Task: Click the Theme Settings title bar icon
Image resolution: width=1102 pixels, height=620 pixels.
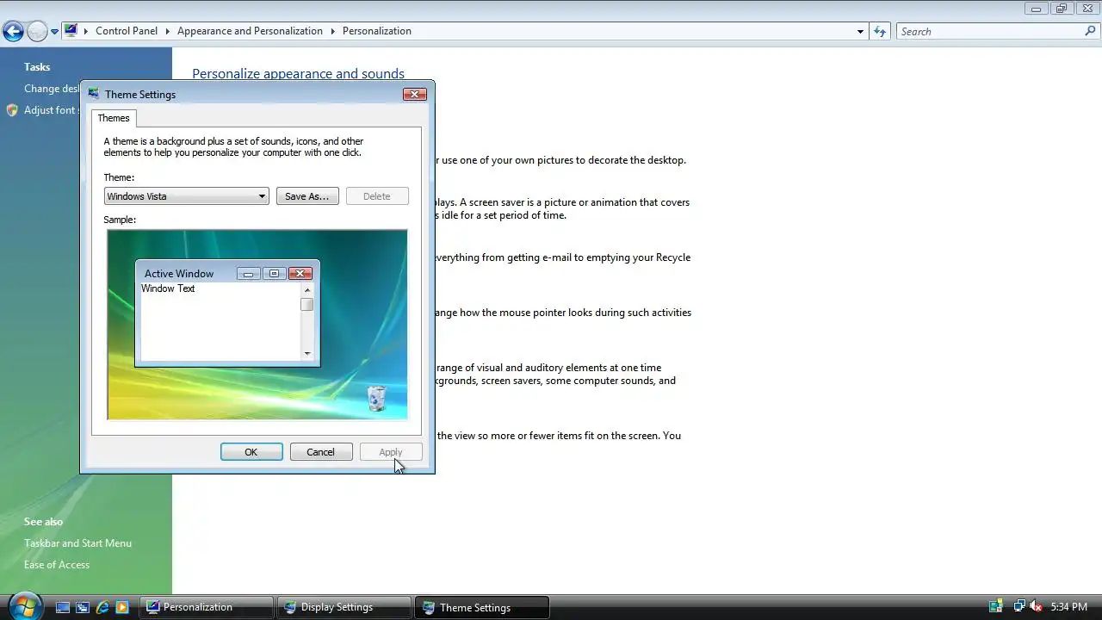Action: pyautogui.click(x=94, y=94)
